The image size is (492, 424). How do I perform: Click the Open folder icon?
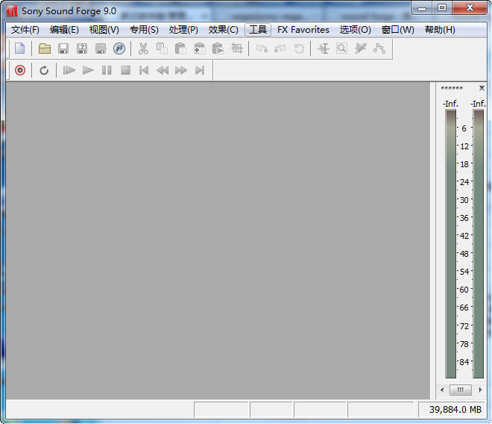(x=45, y=49)
